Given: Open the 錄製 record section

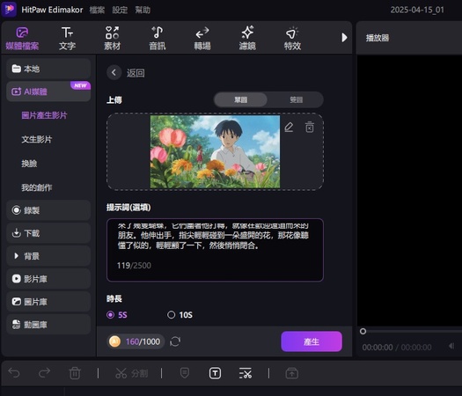Looking at the screenshot, I should (48, 210).
